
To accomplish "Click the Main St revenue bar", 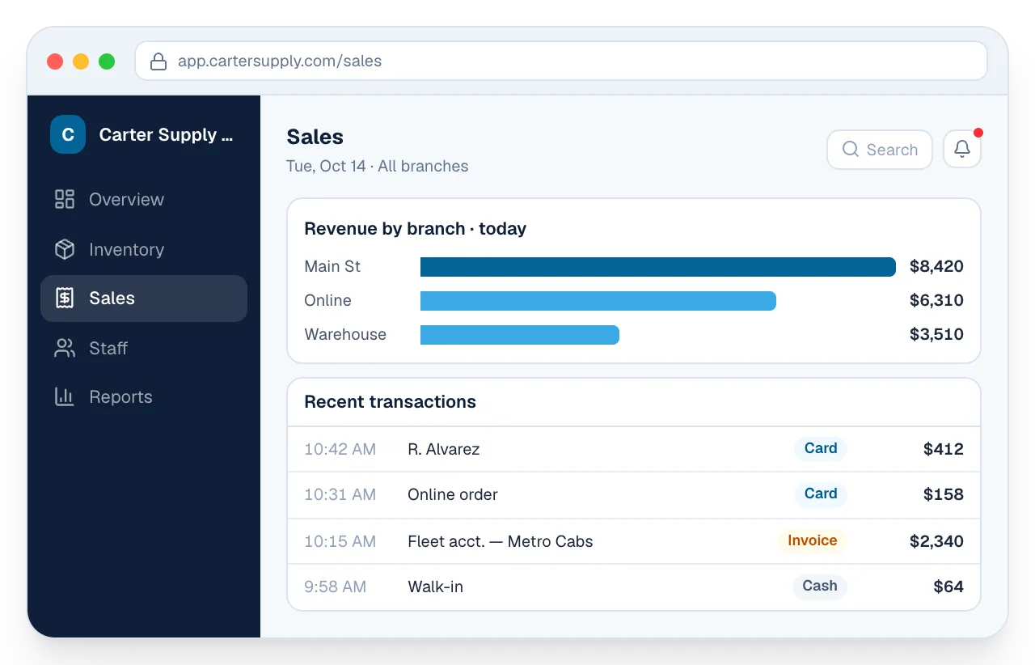I will point(658,267).
